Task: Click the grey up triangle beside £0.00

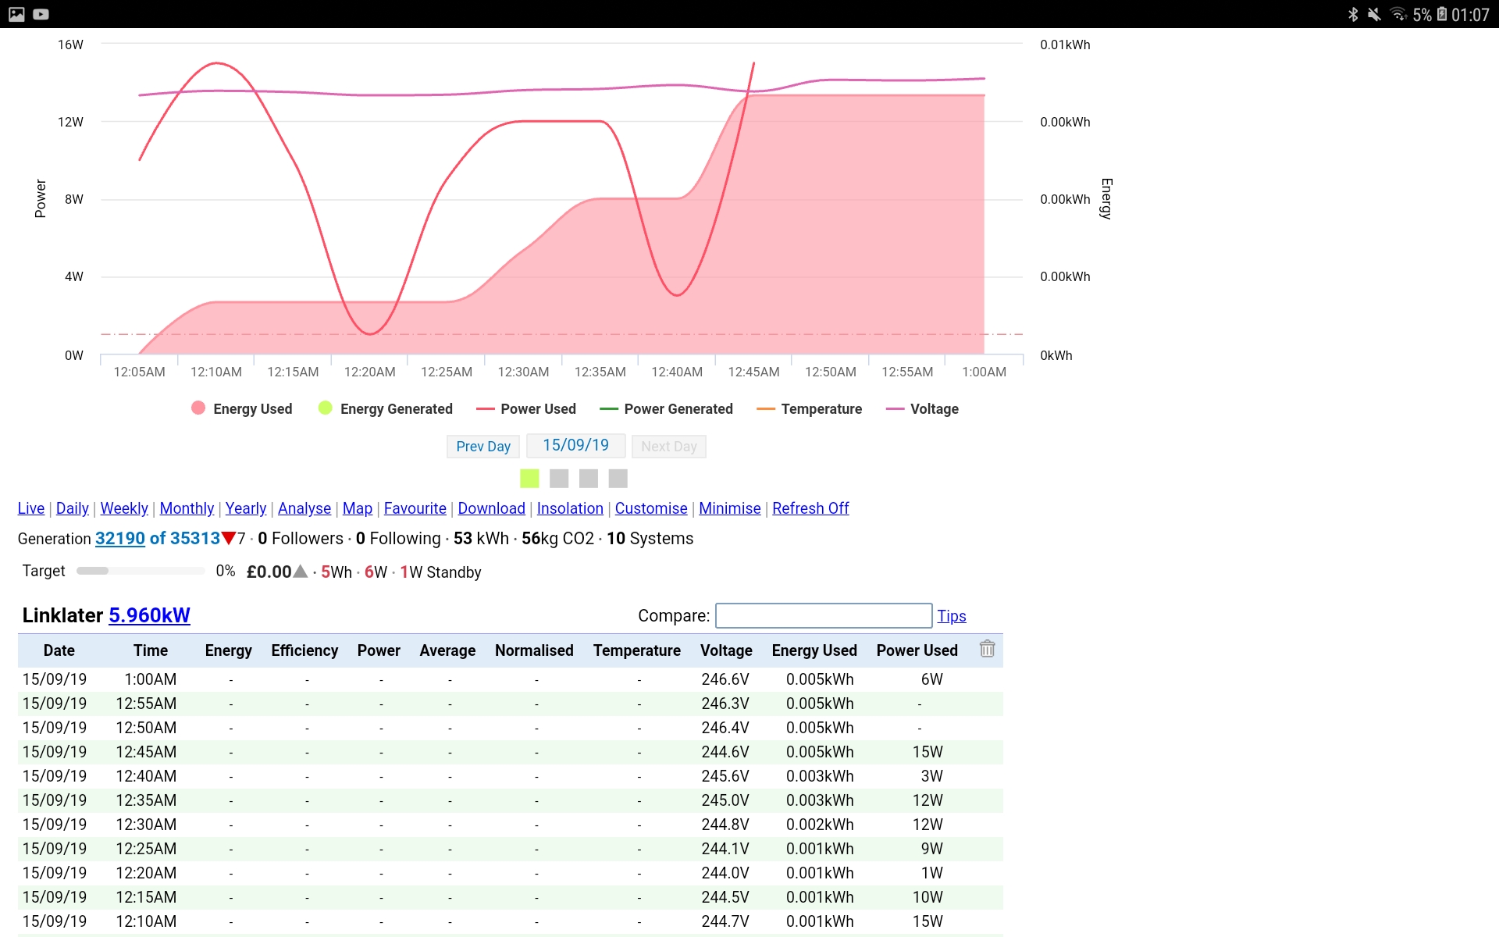Action: [x=301, y=572]
